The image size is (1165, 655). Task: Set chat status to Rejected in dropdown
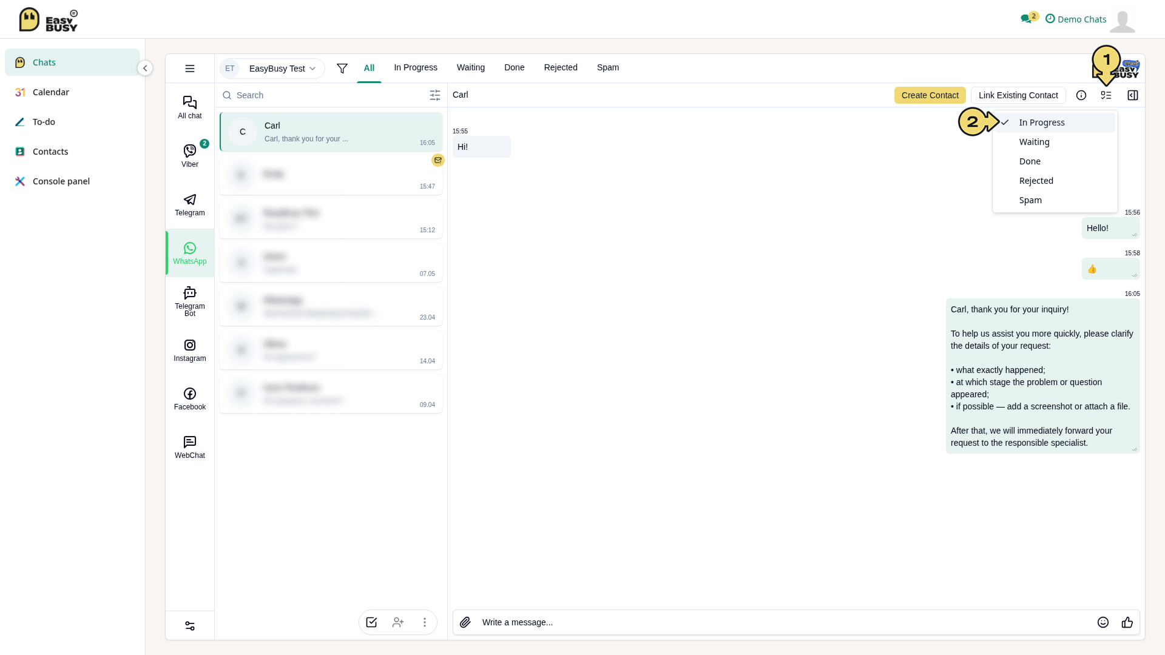point(1055,181)
